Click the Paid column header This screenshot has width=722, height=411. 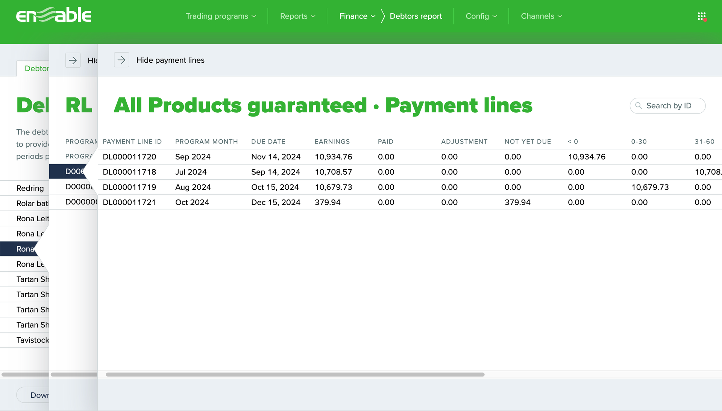[x=385, y=142]
